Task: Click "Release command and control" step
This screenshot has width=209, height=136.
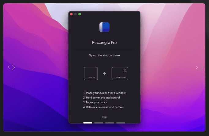Action: click(103, 107)
